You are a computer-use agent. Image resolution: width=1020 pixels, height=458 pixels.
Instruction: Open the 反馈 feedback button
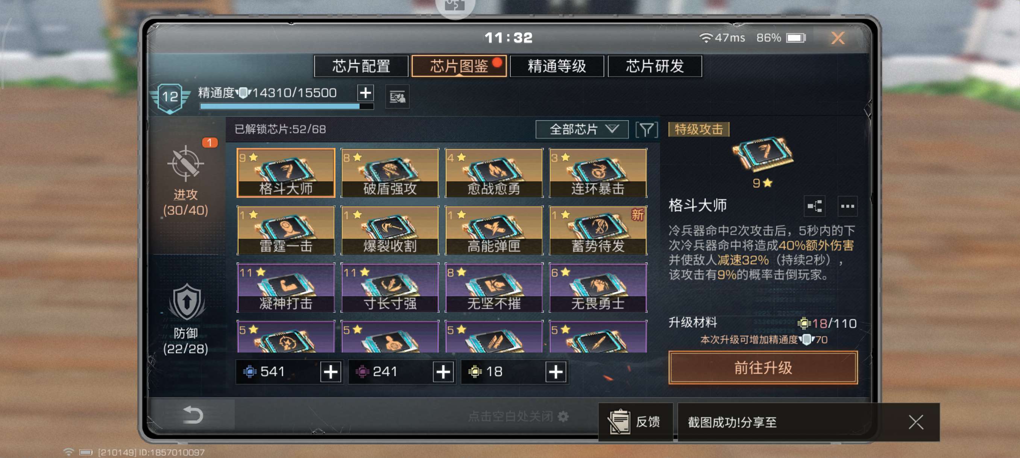[635, 422]
